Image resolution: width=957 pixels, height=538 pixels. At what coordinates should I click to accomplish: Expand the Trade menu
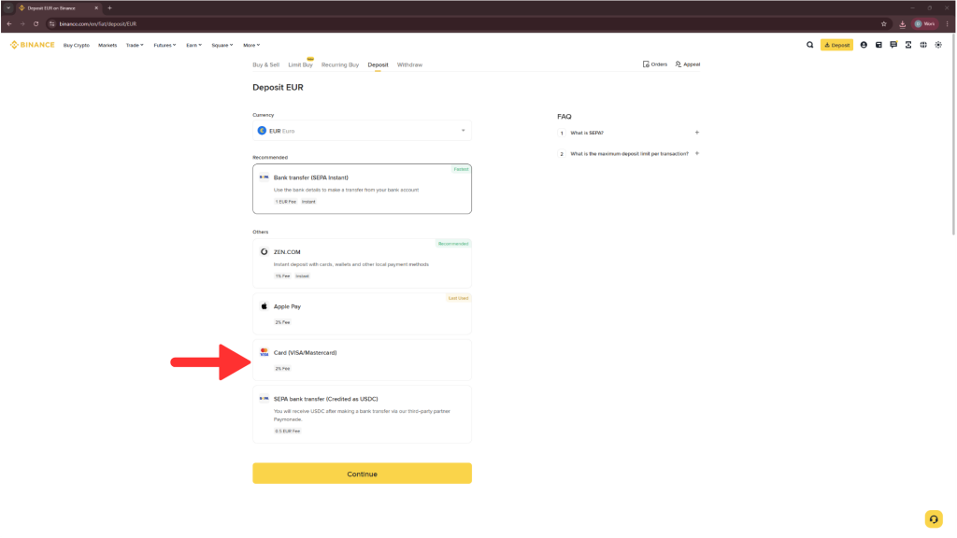tap(135, 45)
